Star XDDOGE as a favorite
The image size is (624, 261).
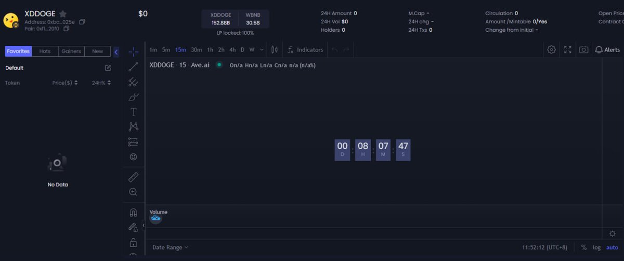63,14
